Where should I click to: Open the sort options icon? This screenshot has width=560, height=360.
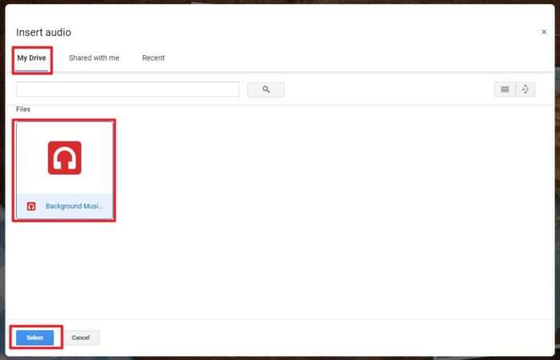[x=526, y=90]
